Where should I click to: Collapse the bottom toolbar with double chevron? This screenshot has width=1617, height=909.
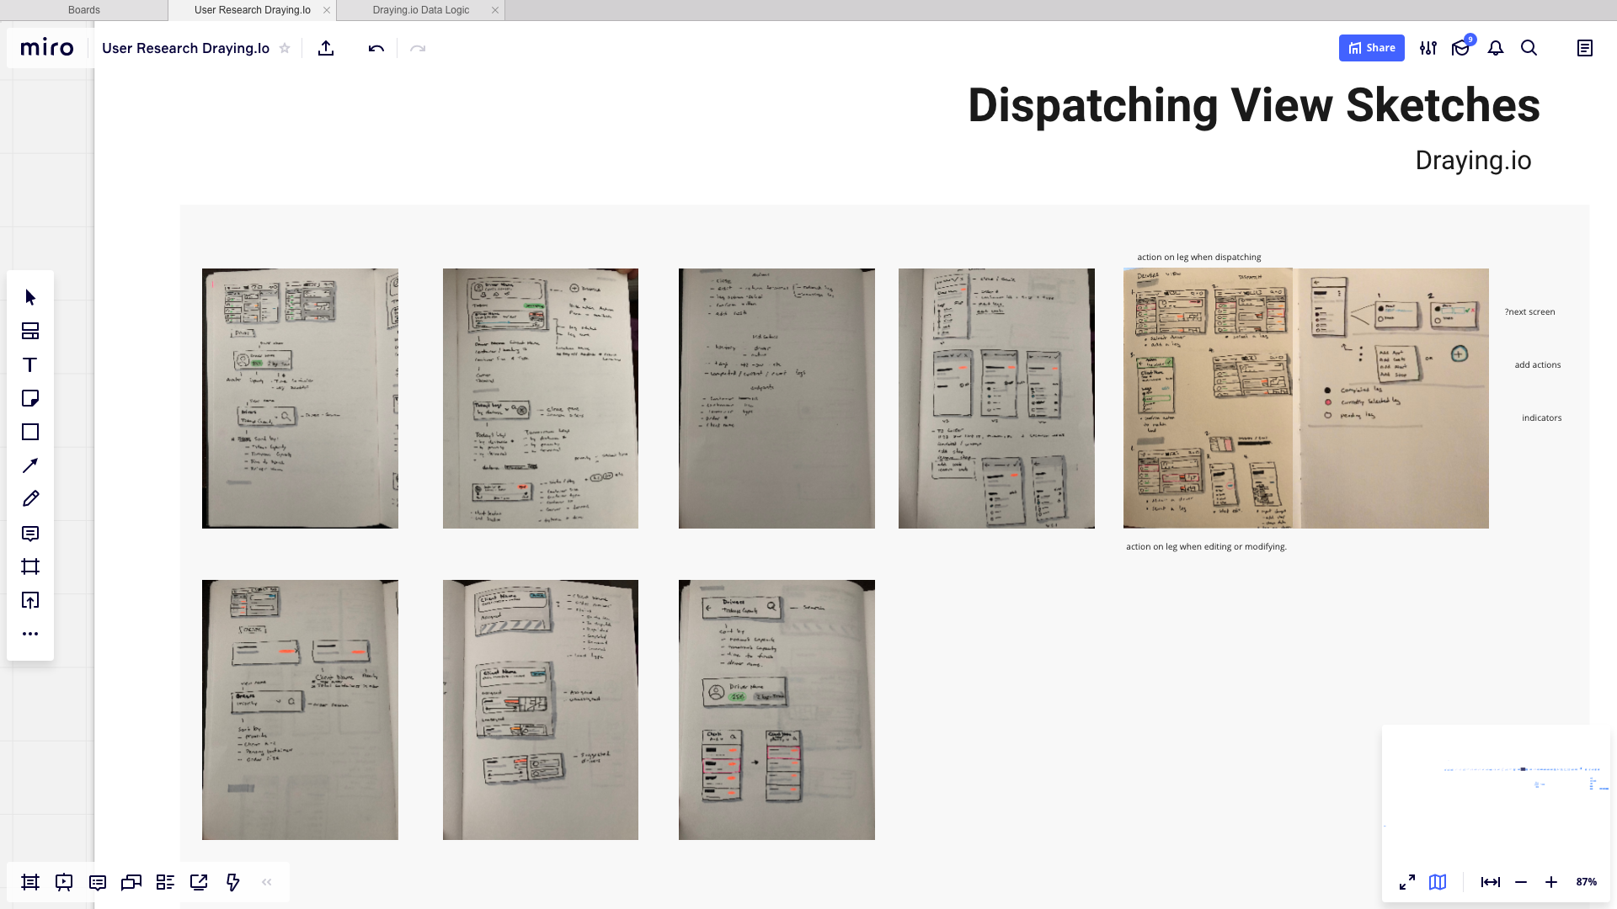click(267, 882)
